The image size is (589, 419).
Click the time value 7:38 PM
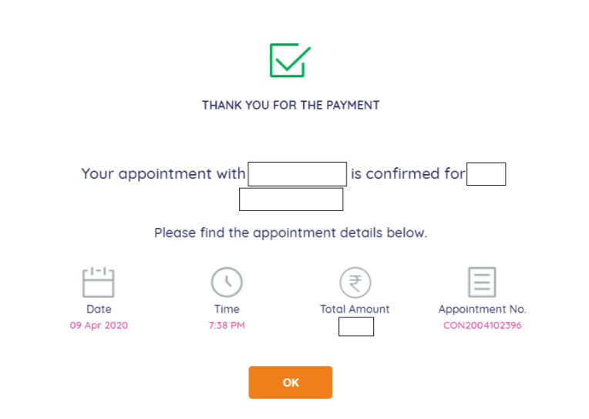tap(227, 325)
